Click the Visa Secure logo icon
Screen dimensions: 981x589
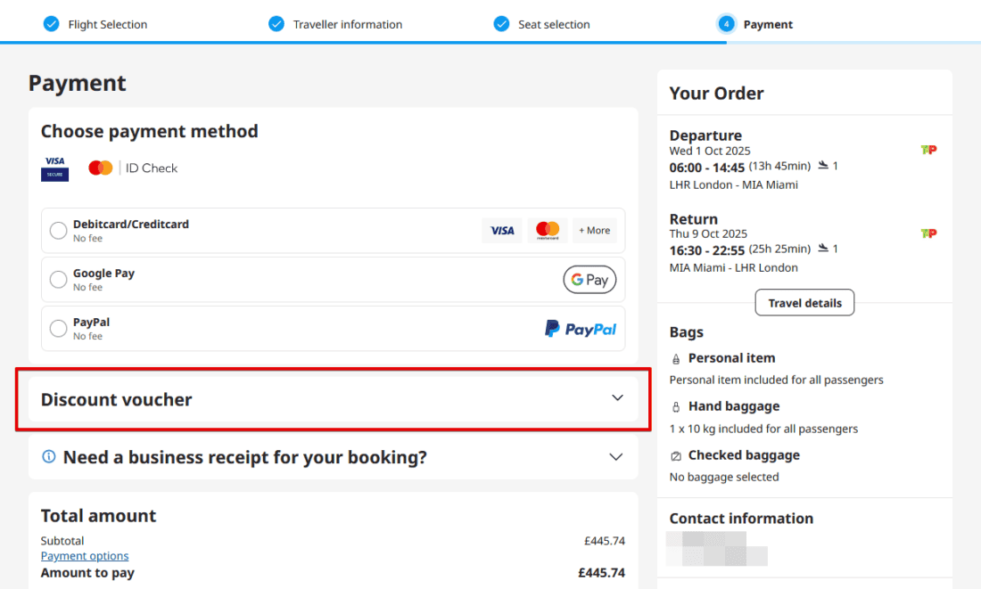pyautogui.click(x=55, y=168)
